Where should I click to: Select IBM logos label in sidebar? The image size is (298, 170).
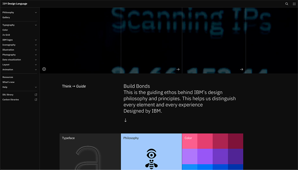(x=8, y=40)
